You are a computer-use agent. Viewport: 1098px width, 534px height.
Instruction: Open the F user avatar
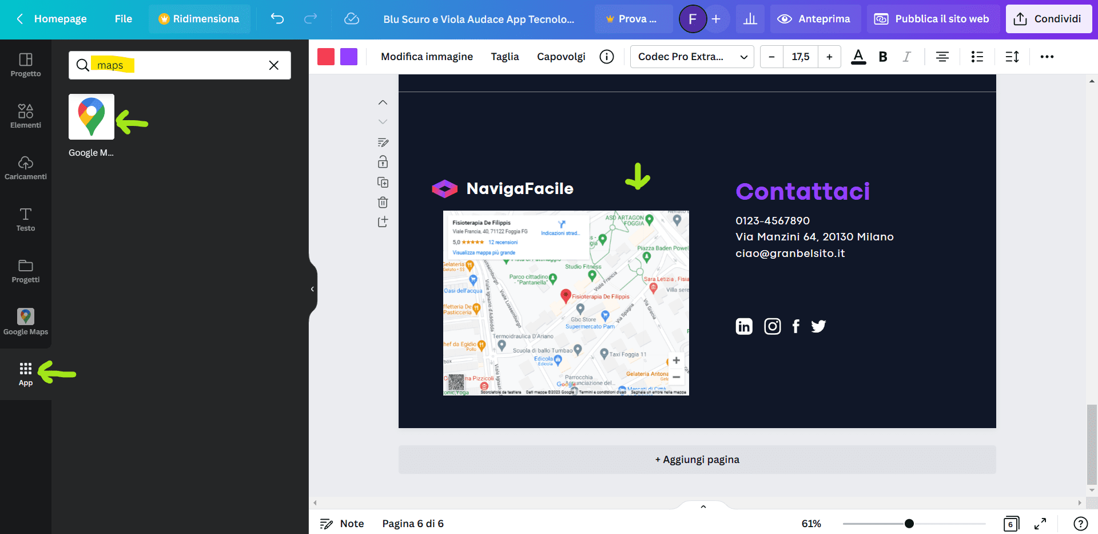[693, 19]
